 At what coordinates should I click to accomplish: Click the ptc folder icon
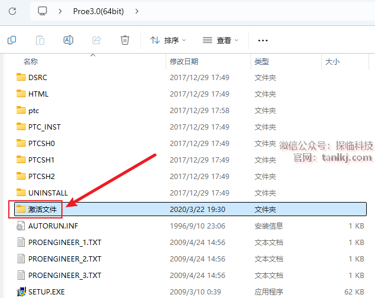[x=21, y=110]
